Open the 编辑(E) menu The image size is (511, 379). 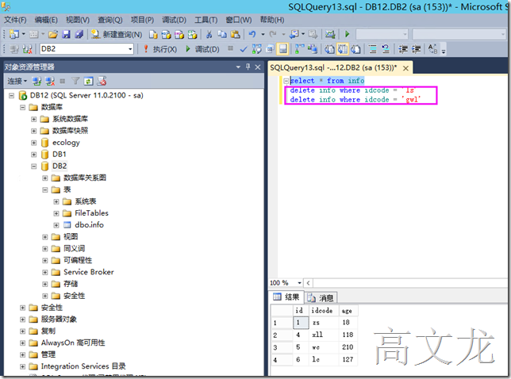click(46, 20)
